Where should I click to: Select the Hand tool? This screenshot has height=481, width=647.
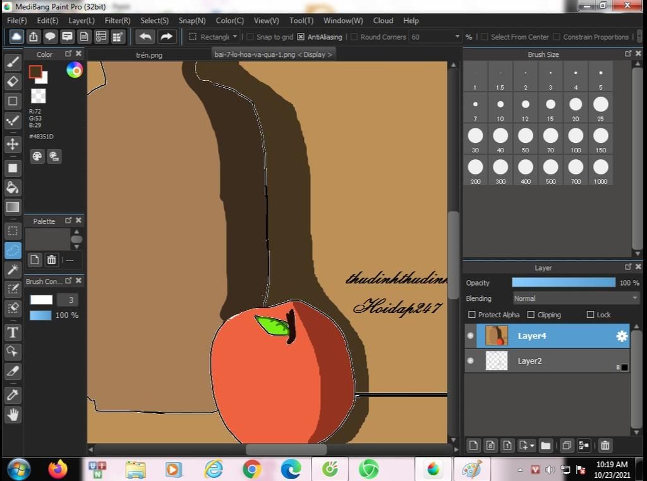(13, 415)
